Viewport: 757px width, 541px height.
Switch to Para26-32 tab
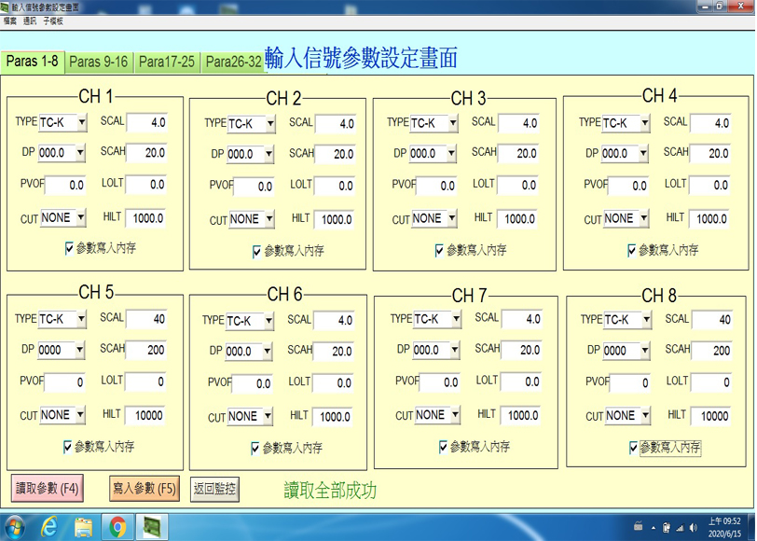233,62
